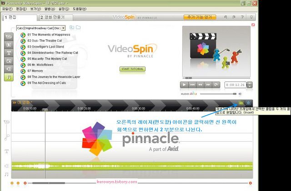291x191 pixels.
Task: Select the green audio clip on timeline
Action: tap(132, 166)
